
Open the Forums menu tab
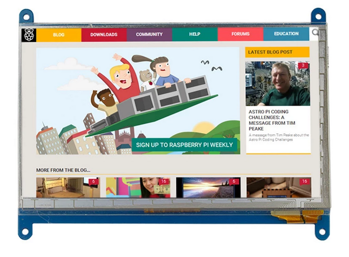click(240, 34)
